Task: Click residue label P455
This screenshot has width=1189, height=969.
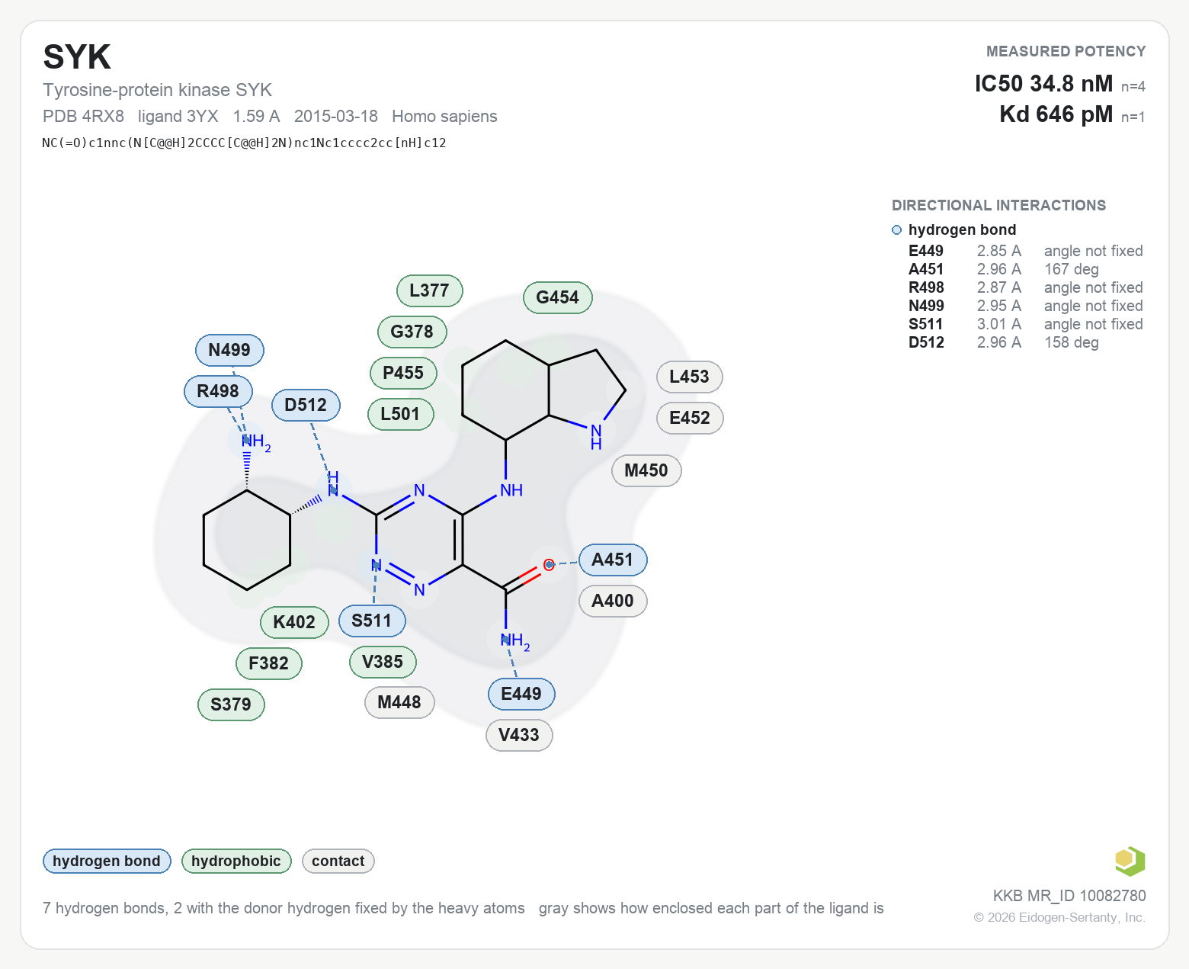Action: tap(404, 373)
